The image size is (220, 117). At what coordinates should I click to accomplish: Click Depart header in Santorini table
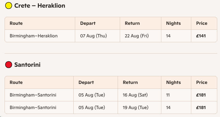[x=86, y=82]
